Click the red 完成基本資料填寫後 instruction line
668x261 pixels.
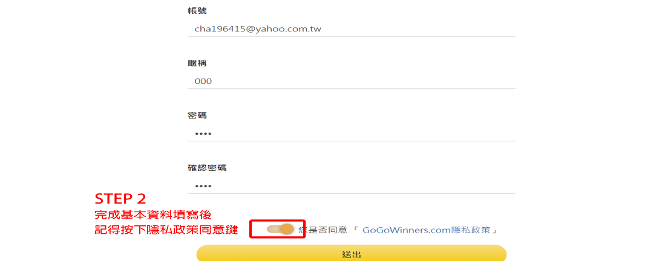tap(153, 214)
